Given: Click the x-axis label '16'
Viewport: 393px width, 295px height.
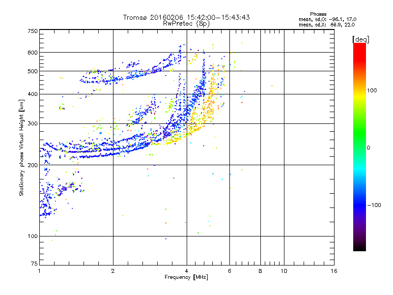Looking at the screenshot, I should [334, 271].
